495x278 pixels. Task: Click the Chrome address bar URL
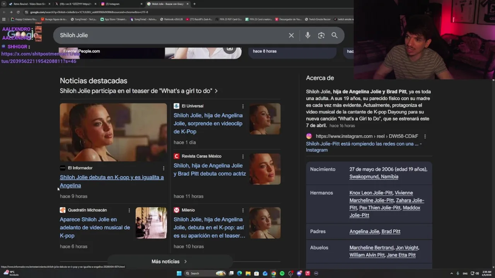coord(89,12)
